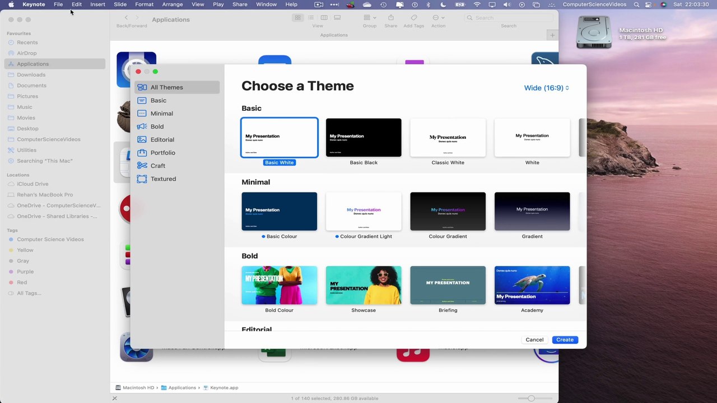
Task: Select the Showcase theme
Action: tap(364, 285)
